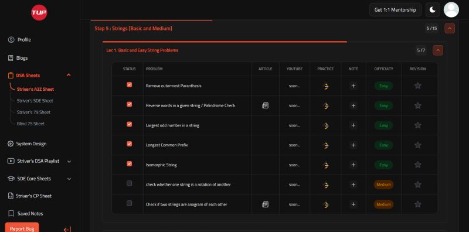Click Get 1:1 Mentorship button
The height and width of the screenshot is (232, 469).
pyautogui.click(x=395, y=10)
